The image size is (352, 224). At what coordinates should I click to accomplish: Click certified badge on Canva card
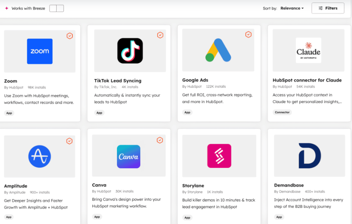coord(160,140)
